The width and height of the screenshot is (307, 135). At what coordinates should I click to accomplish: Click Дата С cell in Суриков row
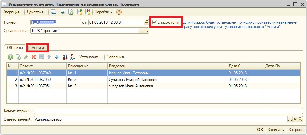click(245, 80)
